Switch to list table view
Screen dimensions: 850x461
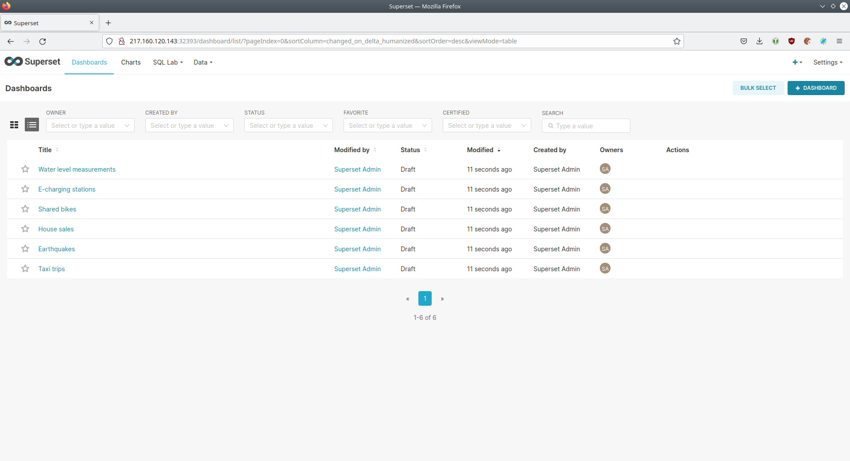(32, 125)
